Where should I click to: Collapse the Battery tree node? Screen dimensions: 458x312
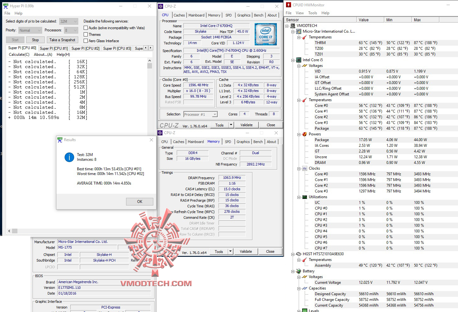click(x=293, y=271)
